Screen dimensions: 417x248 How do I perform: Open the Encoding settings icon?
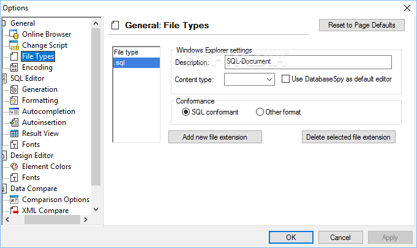pyautogui.click(x=14, y=67)
